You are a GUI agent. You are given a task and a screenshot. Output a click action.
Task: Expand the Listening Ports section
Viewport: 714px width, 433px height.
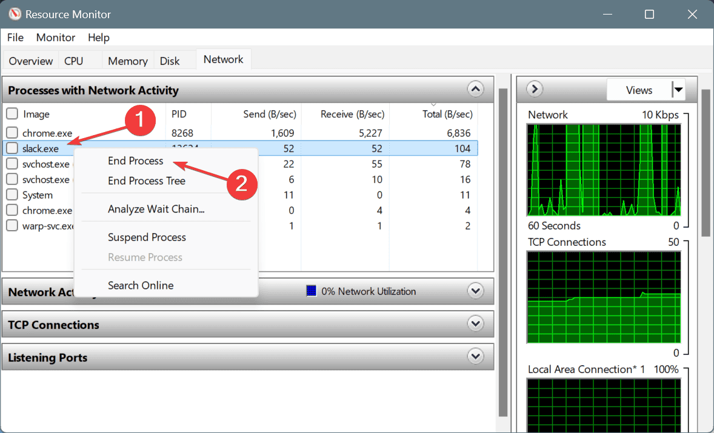[x=475, y=356]
